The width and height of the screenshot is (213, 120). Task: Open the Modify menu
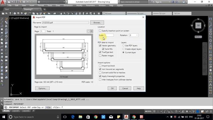(x=79, y=5)
